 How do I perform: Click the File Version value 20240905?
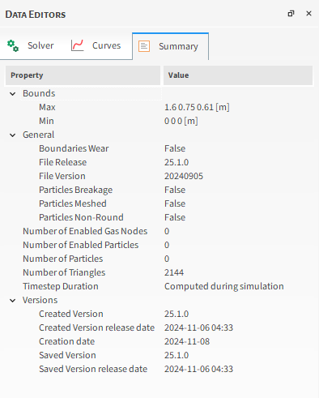pyautogui.click(x=184, y=176)
